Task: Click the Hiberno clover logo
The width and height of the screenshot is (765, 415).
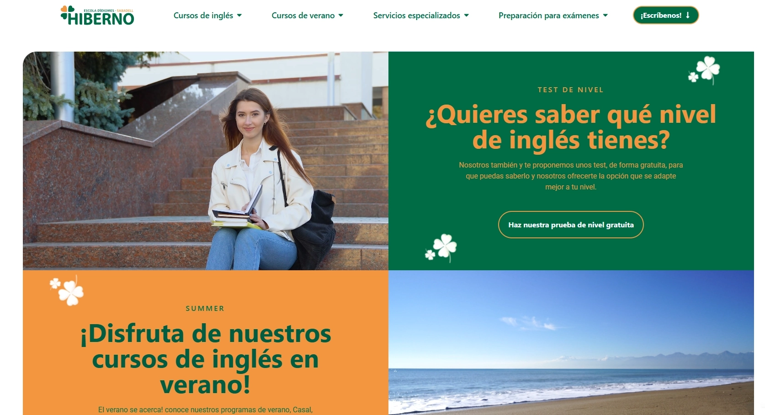Action: click(97, 15)
